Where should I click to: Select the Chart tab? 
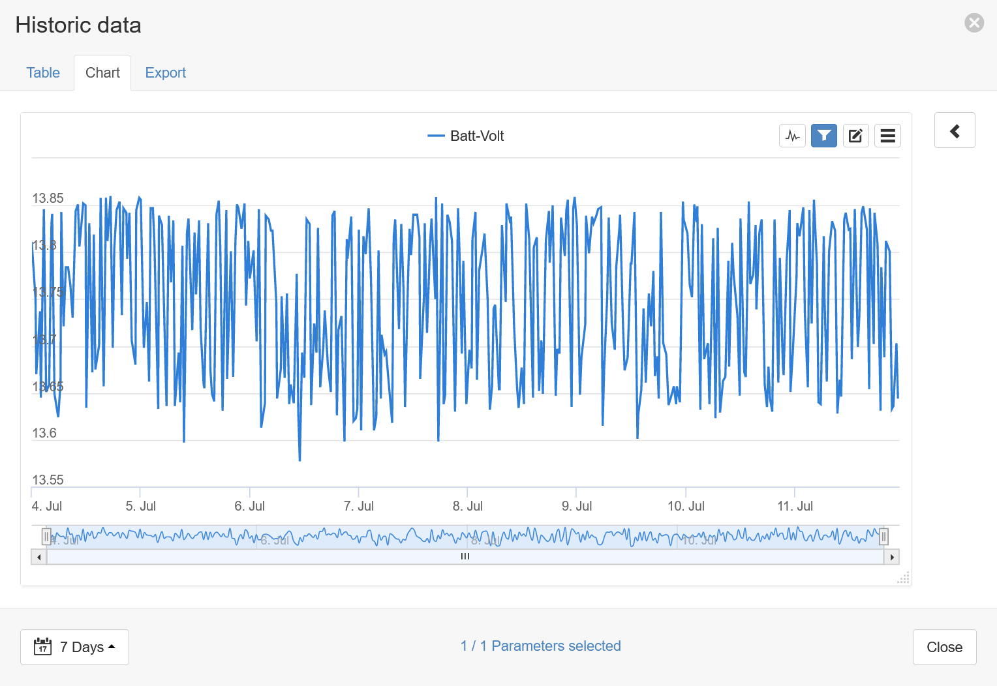click(102, 72)
